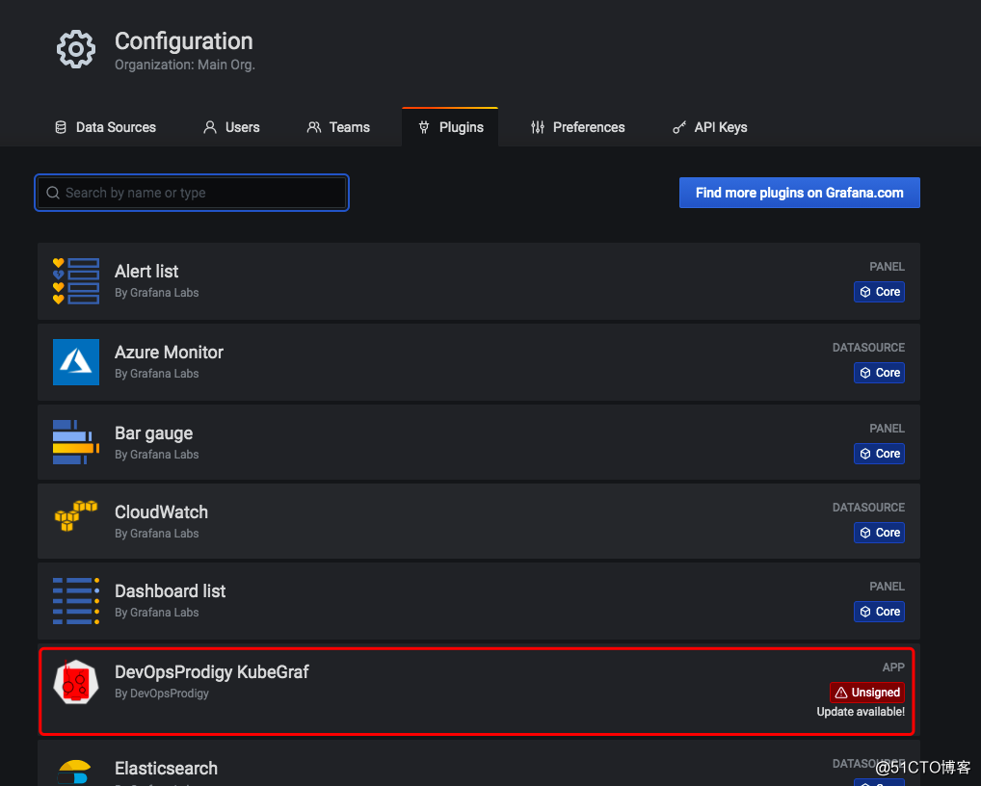Viewport: 981px width, 786px height.
Task: Click the Configuration page heading
Action: [x=184, y=41]
